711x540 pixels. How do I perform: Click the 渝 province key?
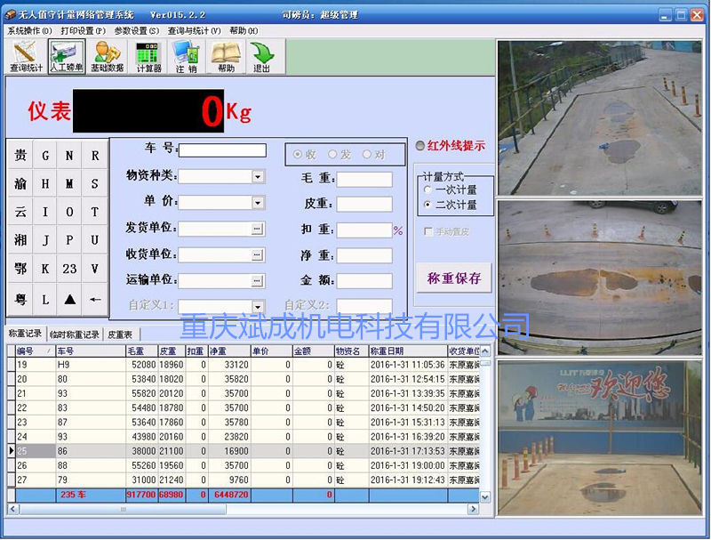pyautogui.click(x=20, y=184)
